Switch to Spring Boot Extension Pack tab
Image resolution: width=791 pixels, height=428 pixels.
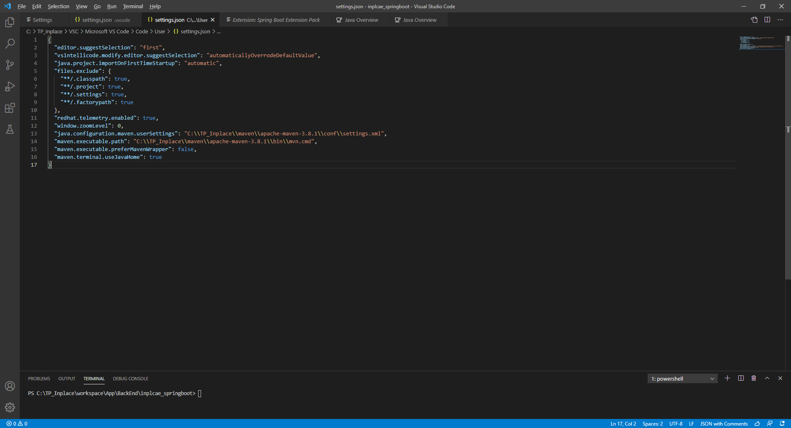(x=276, y=20)
